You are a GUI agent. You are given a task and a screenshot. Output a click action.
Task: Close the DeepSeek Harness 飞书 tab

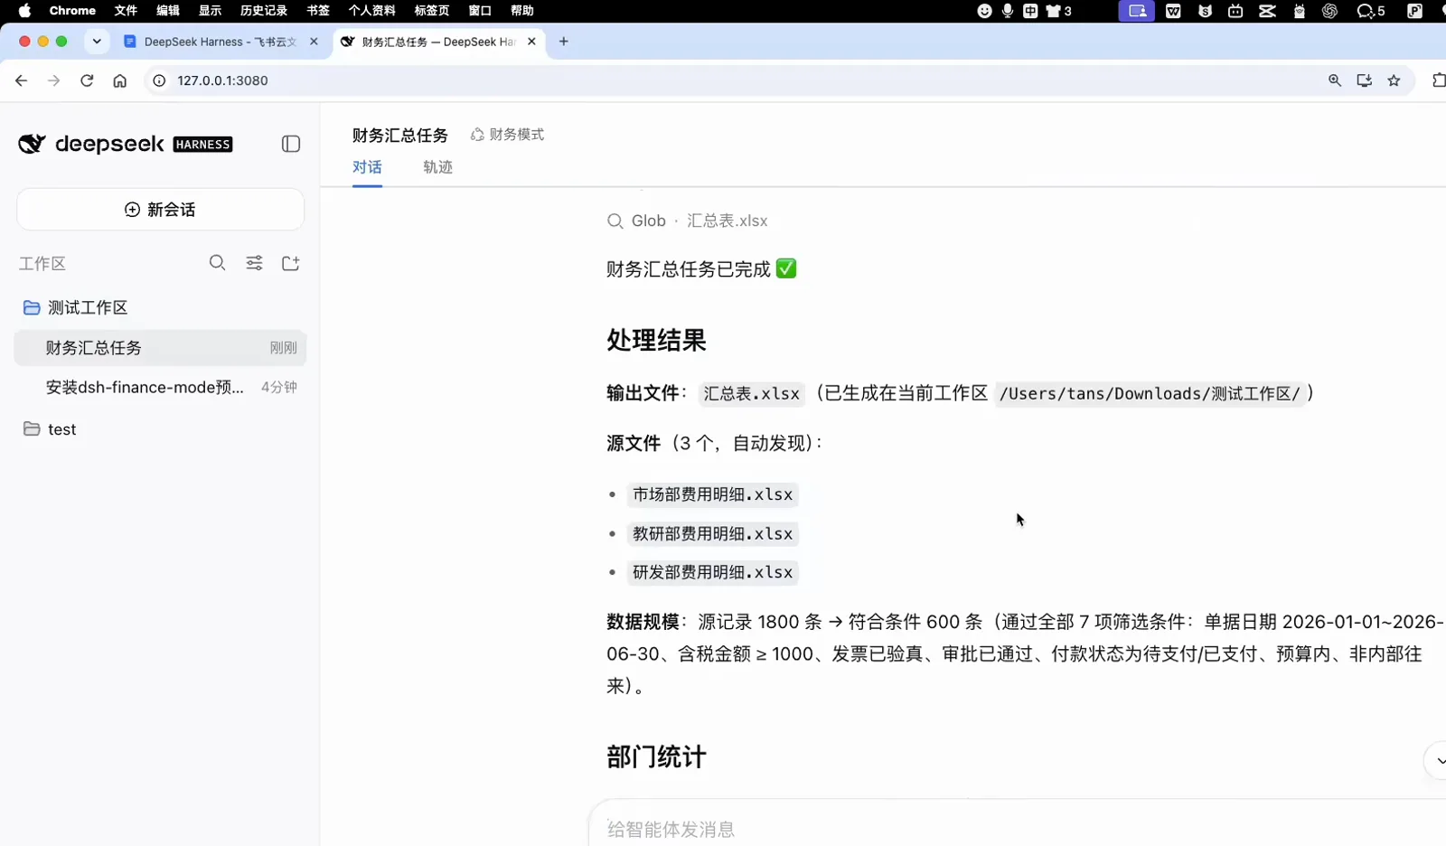314,42
